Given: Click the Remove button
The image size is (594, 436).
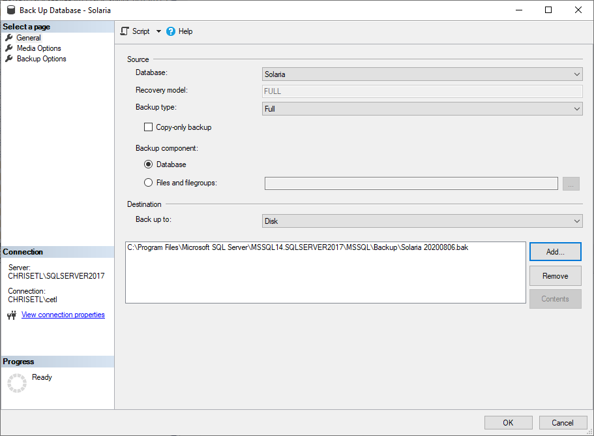Looking at the screenshot, I should pos(555,275).
